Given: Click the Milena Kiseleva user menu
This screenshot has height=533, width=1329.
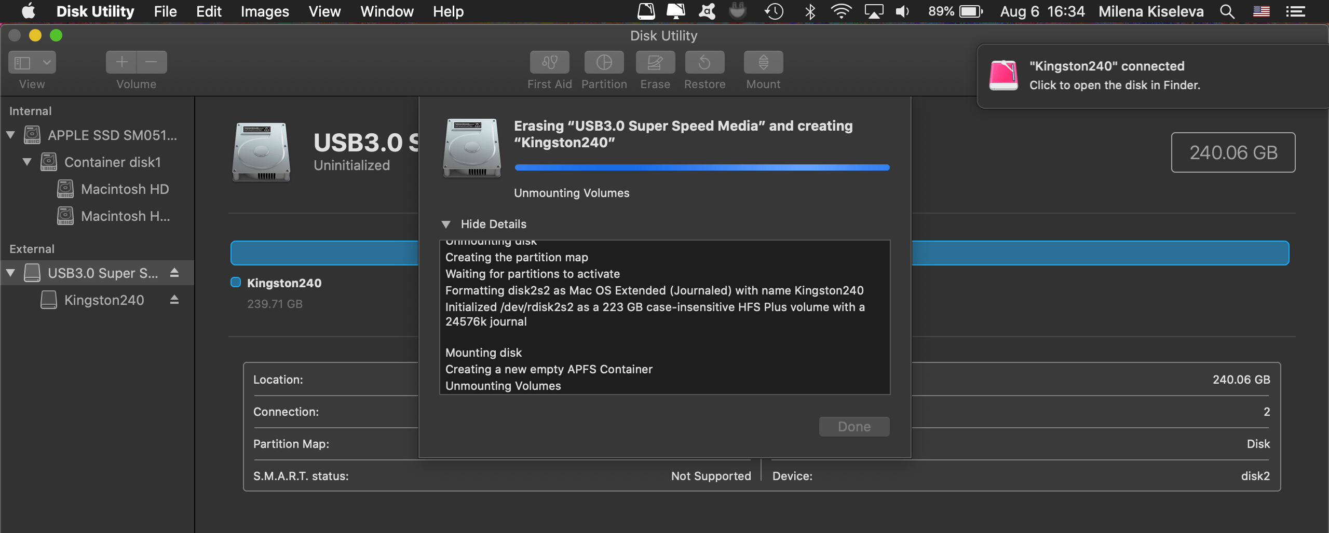Looking at the screenshot, I should pyautogui.click(x=1151, y=11).
